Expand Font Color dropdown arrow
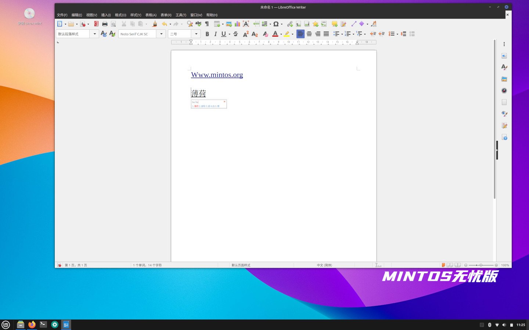 pyautogui.click(x=281, y=34)
